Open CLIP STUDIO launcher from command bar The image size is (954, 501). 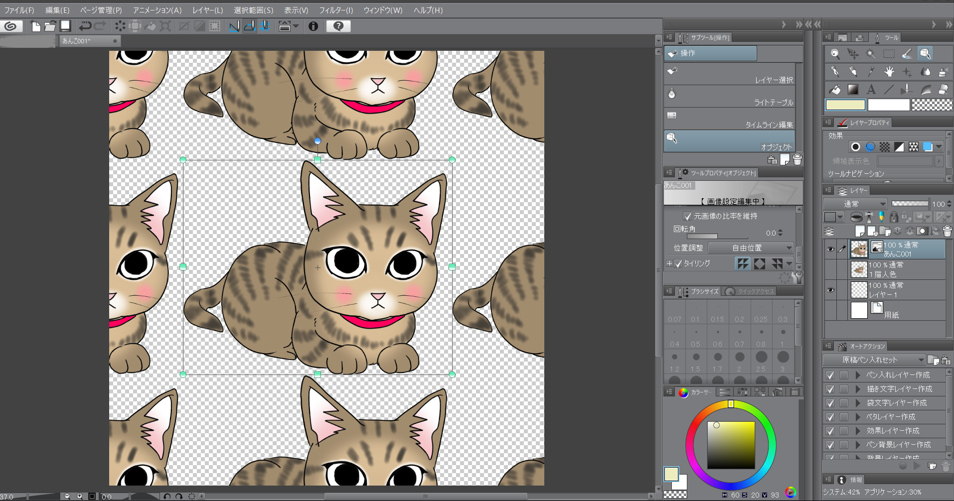coord(10,26)
